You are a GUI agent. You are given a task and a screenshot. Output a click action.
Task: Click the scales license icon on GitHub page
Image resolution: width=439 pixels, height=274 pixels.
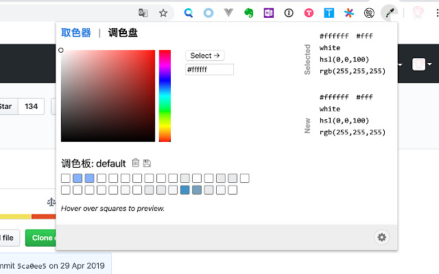coord(51,202)
